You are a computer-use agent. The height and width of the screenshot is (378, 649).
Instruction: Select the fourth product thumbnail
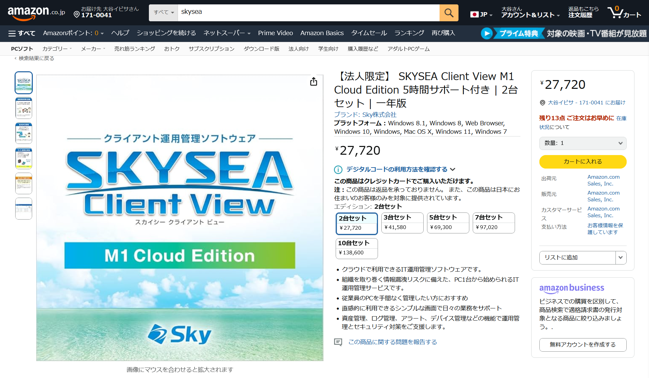[24, 158]
